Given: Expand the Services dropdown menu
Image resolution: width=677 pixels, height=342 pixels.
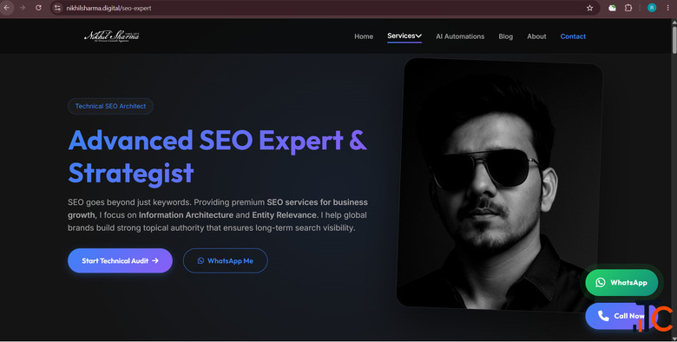Looking at the screenshot, I should (404, 36).
